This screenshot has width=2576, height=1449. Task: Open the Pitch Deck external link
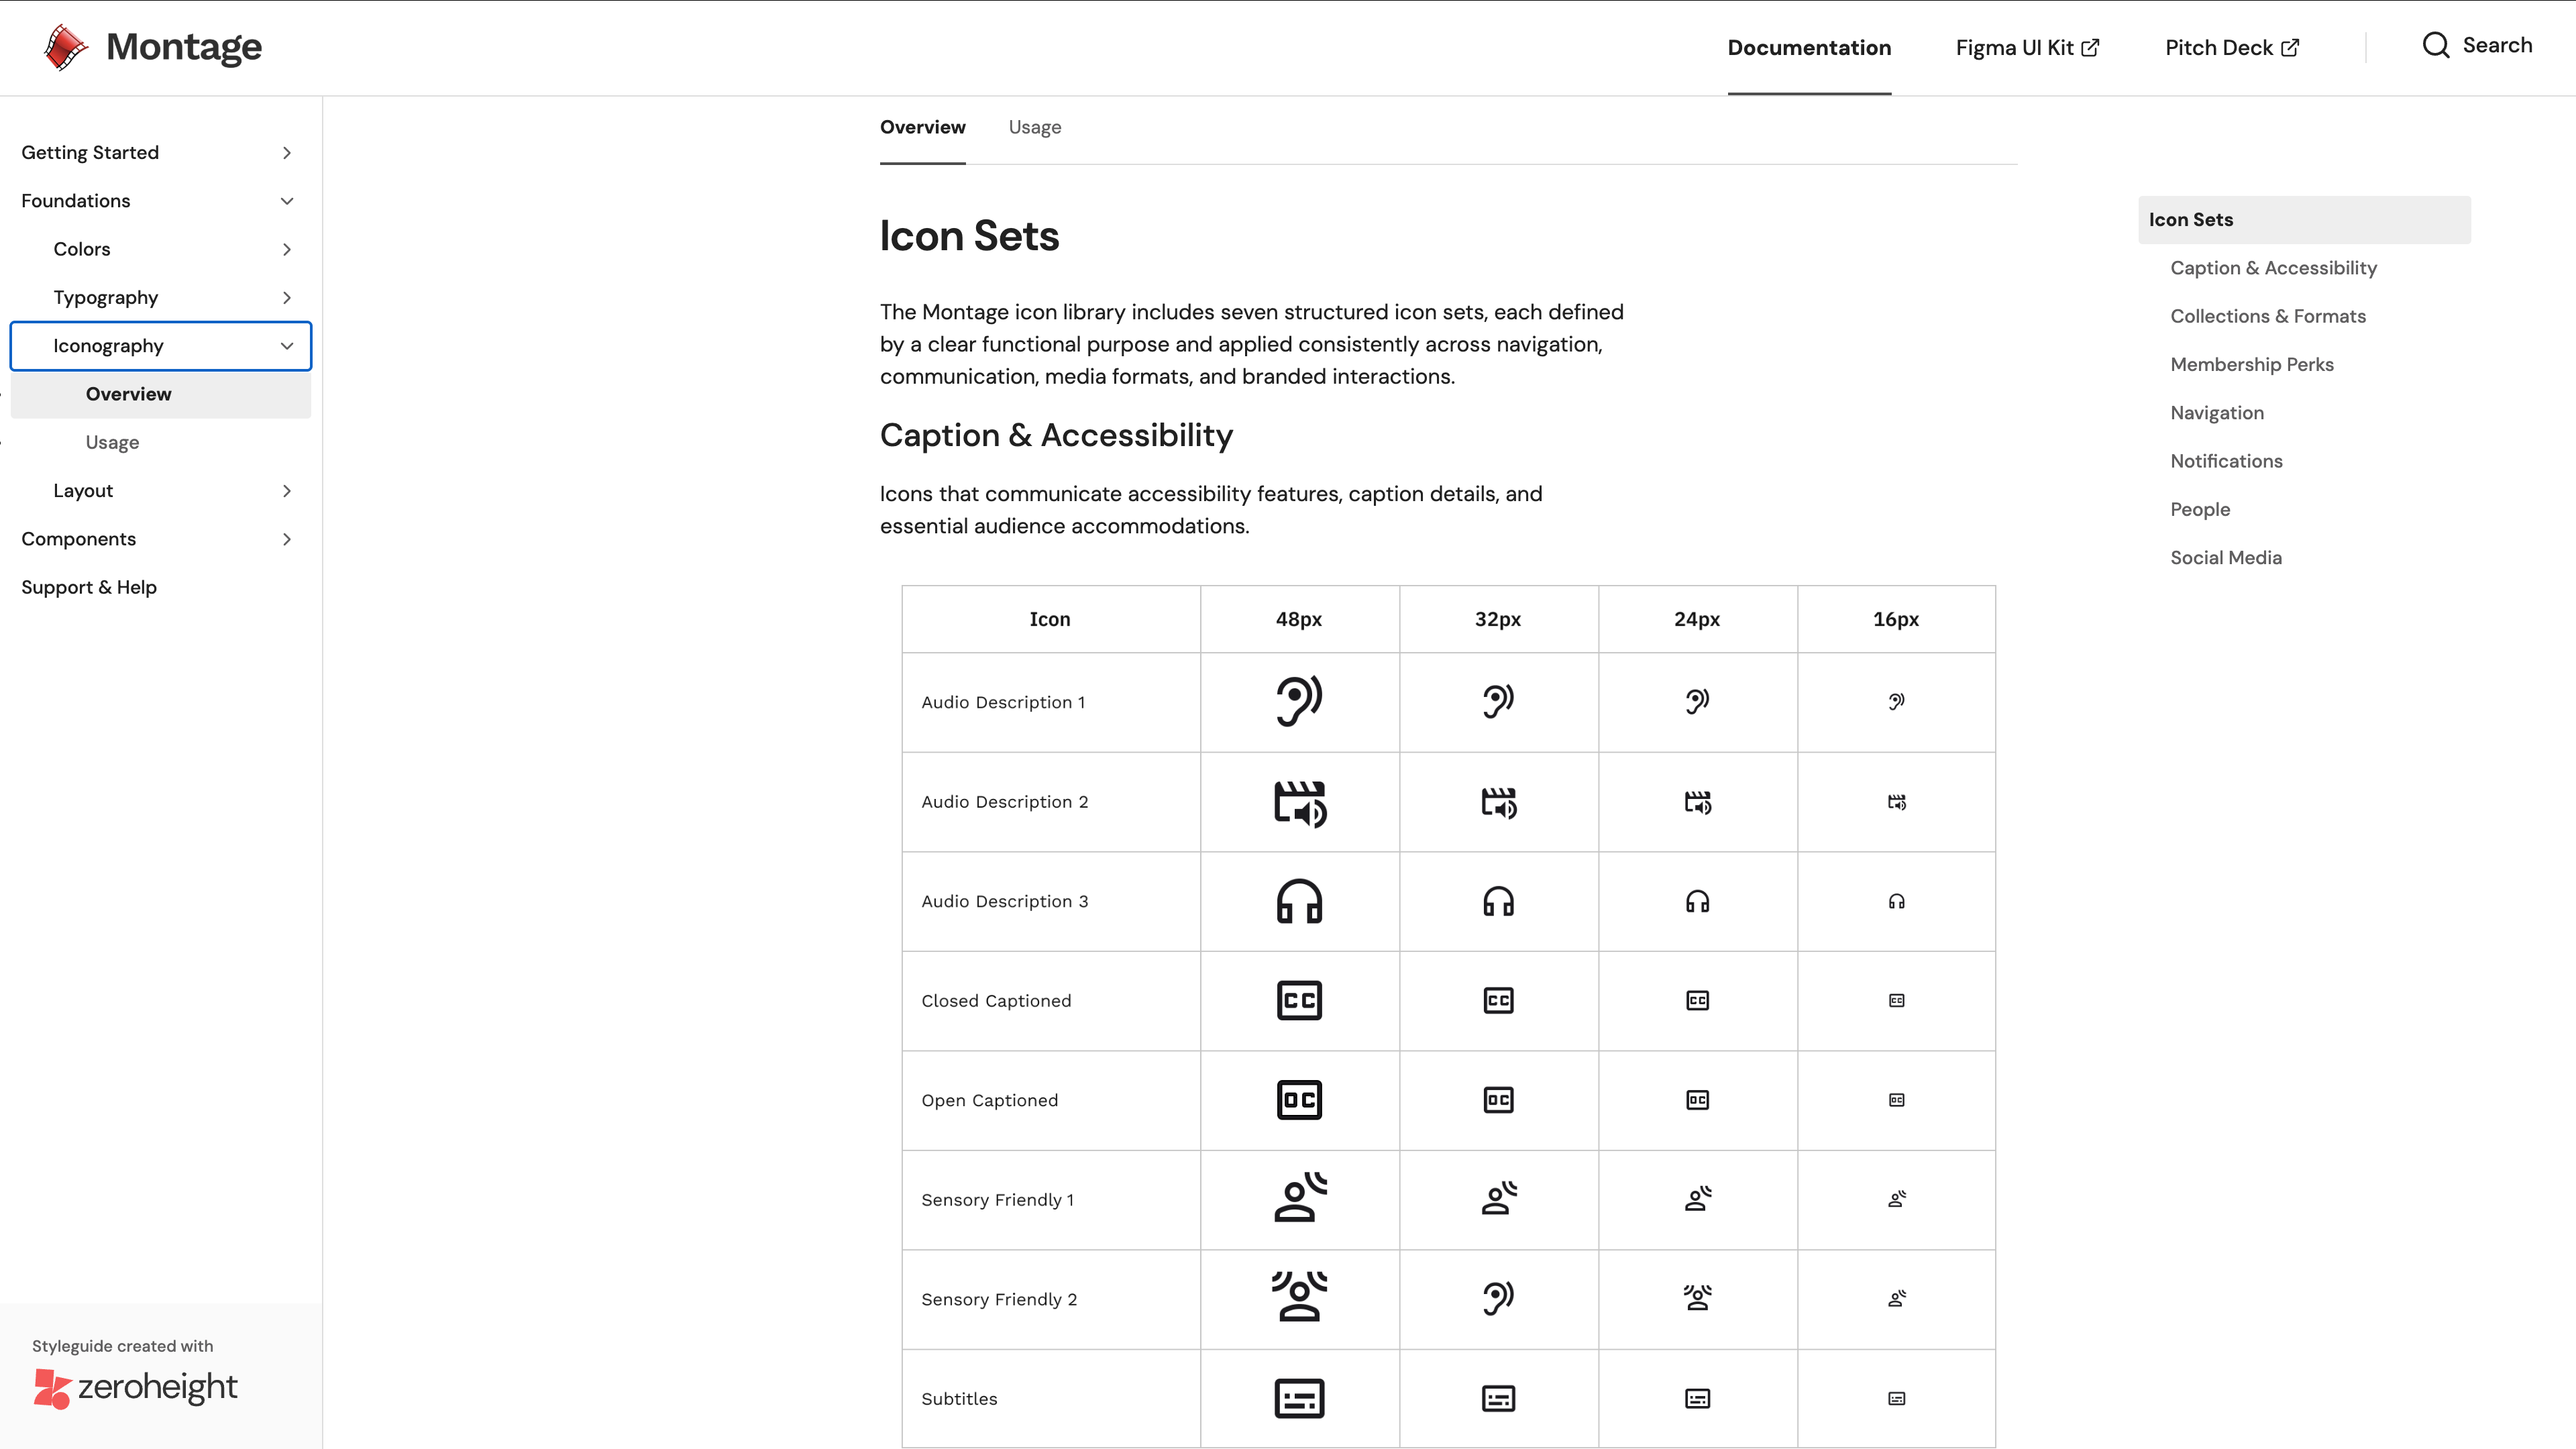pos(2231,48)
